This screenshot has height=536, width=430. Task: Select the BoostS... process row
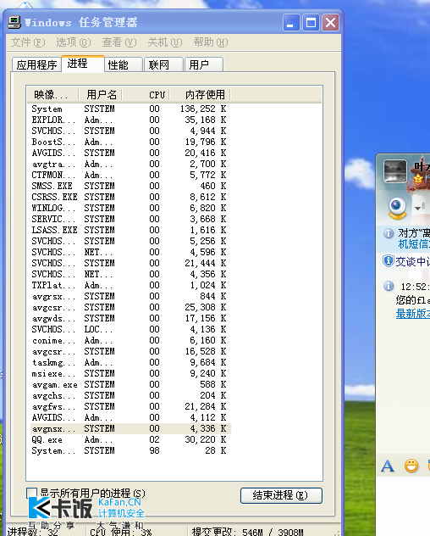(130, 142)
